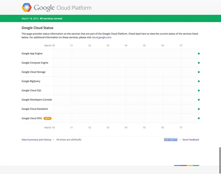Click the Google Compute Engine green status dot
This screenshot has width=221, height=174.
(x=199, y=63)
